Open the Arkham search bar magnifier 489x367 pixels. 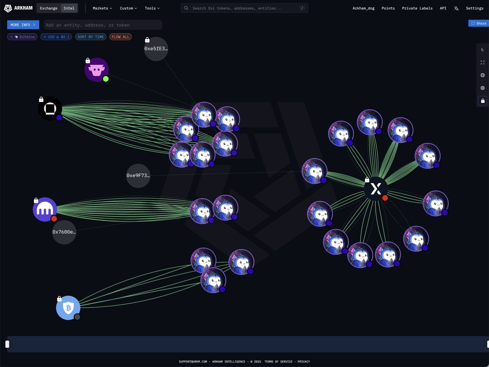[x=186, y=8]
